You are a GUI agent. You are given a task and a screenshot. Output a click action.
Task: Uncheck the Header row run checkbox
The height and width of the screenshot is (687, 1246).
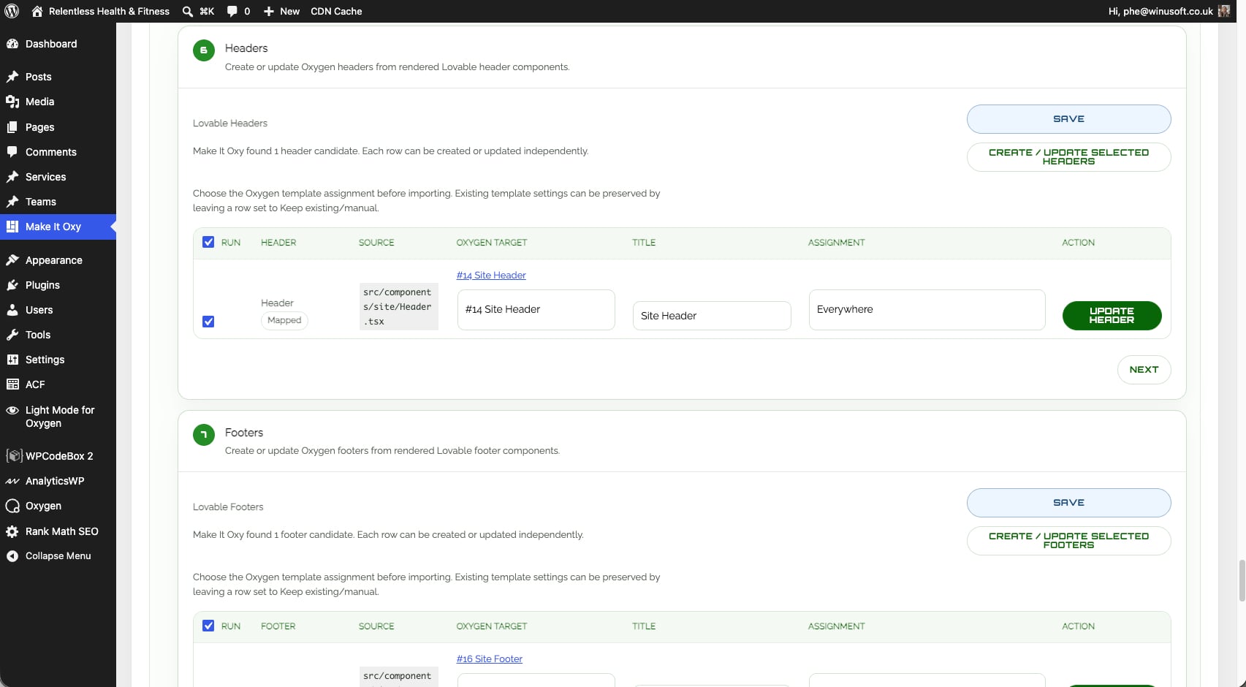208,322
